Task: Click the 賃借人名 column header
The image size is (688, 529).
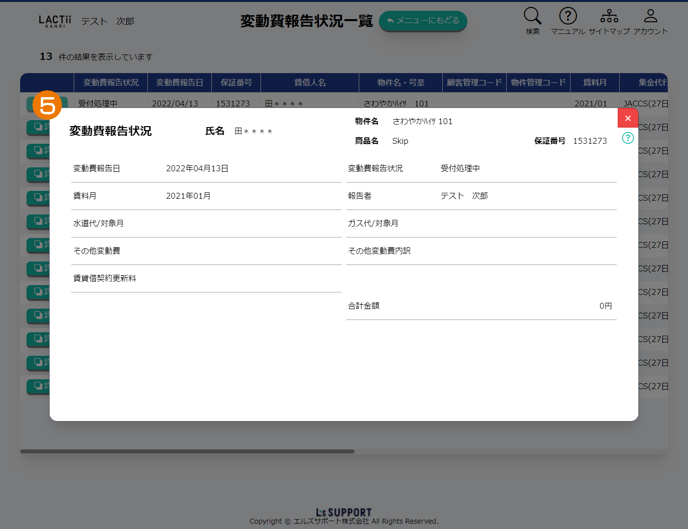Action: (310, 82)
